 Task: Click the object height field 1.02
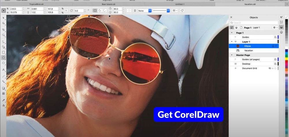[x=37, y=12]
